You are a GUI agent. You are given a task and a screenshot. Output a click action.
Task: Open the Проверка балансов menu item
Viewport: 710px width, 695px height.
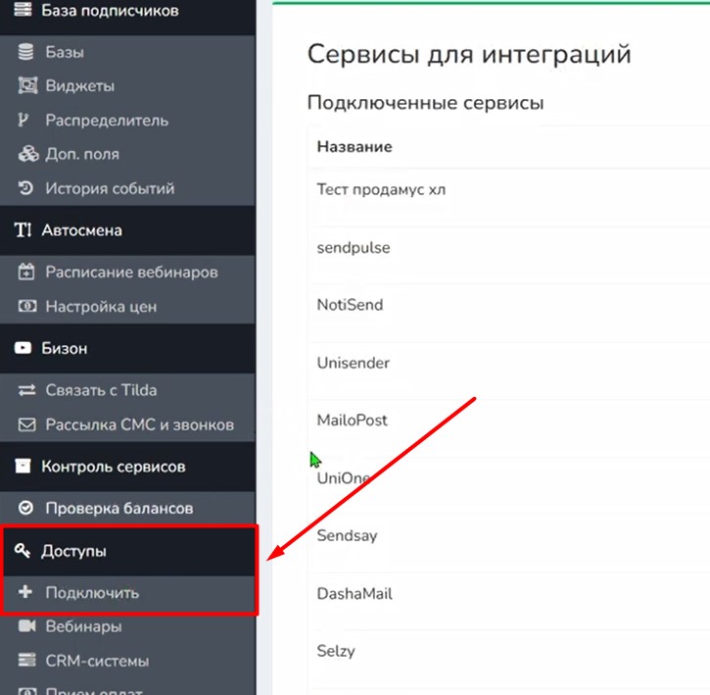pyautogui.click(x=118, y=509)
